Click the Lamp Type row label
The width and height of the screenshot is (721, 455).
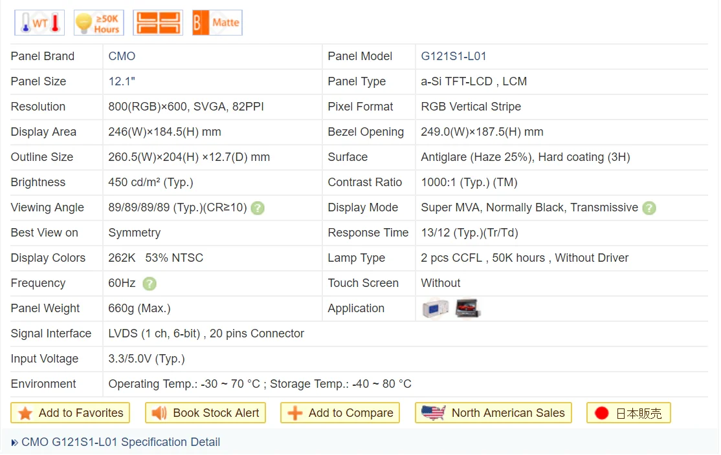(357, 258)
